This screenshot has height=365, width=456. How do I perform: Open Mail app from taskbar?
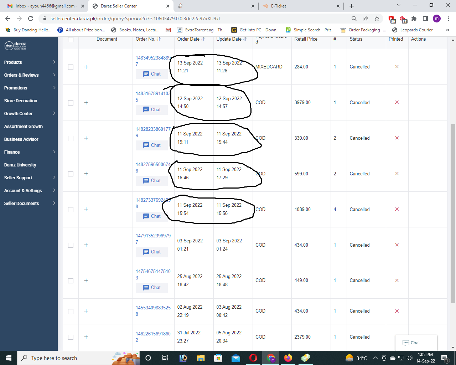tap(236, 358)
